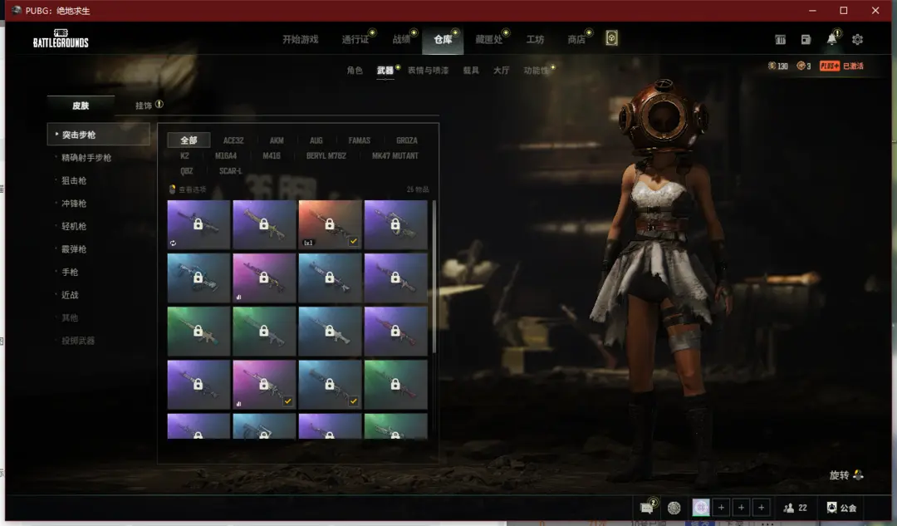Open the 狙击枪 weapon category
This screenshot has width=897, height=526.
point(74,180)
